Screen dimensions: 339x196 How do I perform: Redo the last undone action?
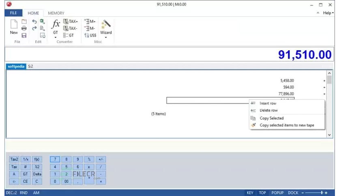(34, 28)
